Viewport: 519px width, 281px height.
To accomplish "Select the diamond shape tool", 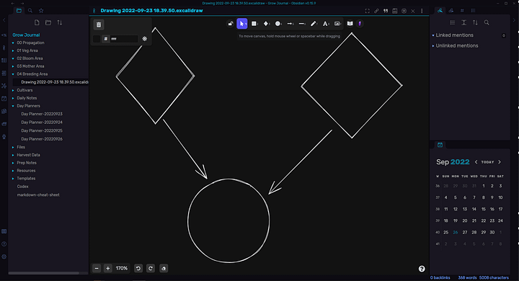I will [266, 24].
